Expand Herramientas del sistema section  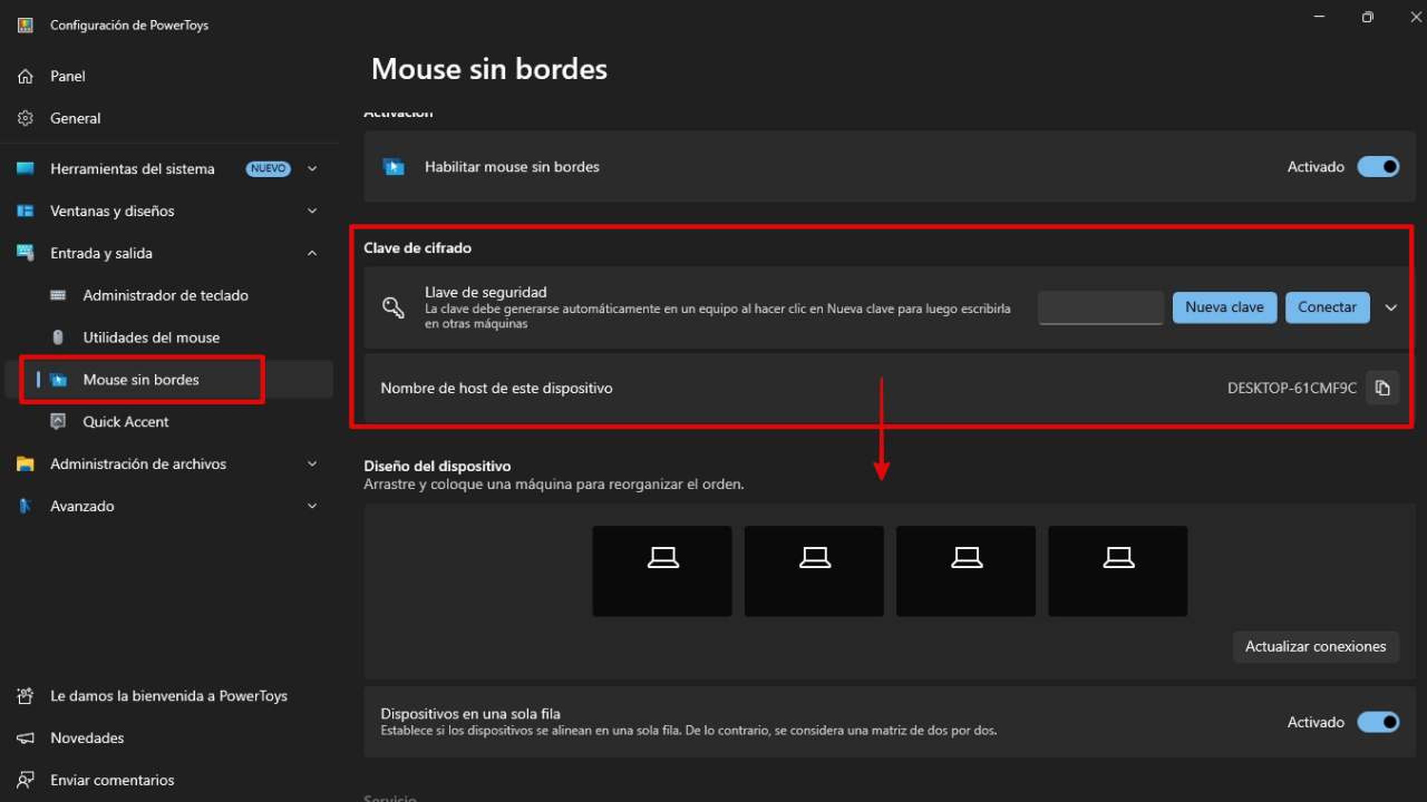click(x=313, y=168)
